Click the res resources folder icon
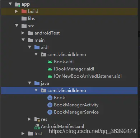The image size is (140, 138). 37,119
